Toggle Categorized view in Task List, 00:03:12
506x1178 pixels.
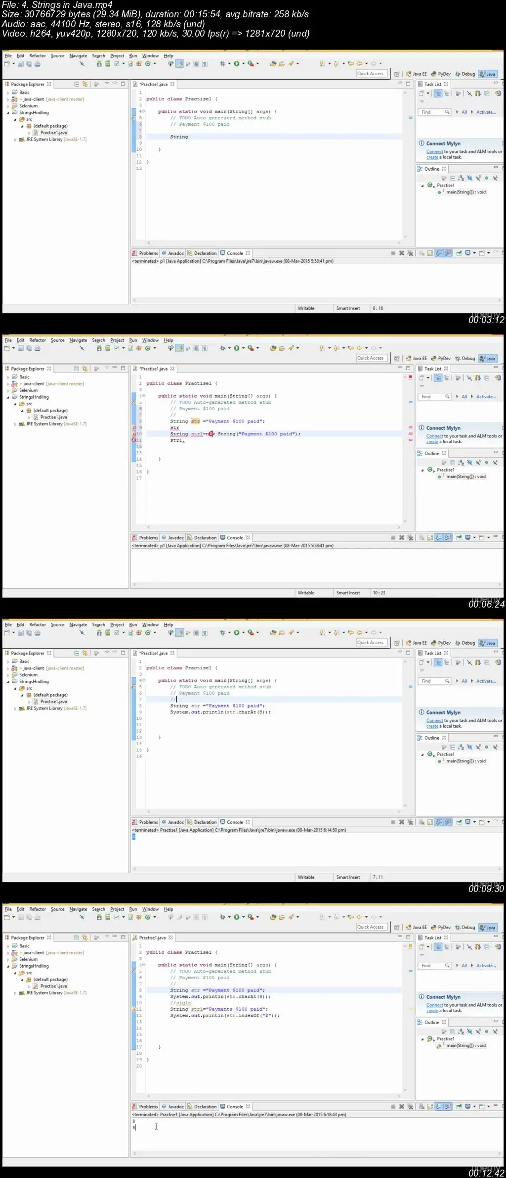[438, 94]
